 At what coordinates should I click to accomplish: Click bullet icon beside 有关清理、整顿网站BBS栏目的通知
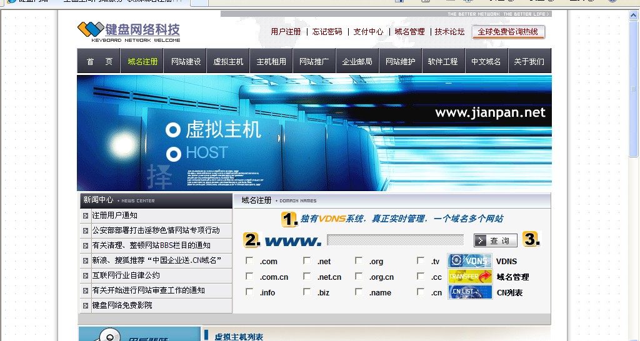click(x=85, y=246)
